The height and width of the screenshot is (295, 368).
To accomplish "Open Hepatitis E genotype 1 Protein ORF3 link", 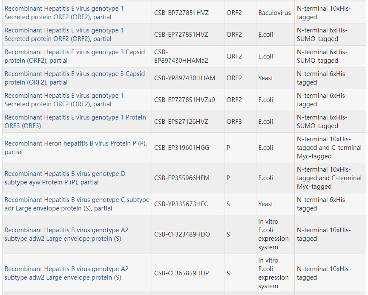I will click(x=75, y=117).
